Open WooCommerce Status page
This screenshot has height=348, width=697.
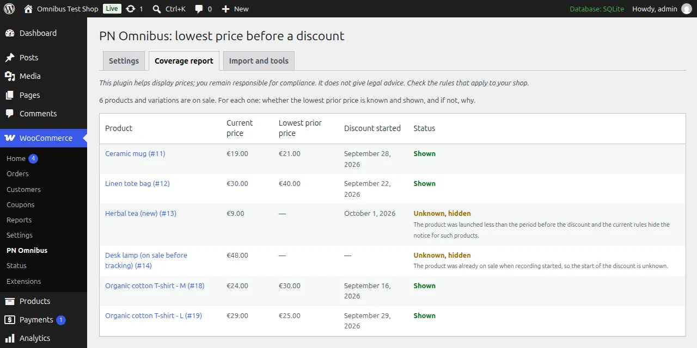tap(16, 266)
